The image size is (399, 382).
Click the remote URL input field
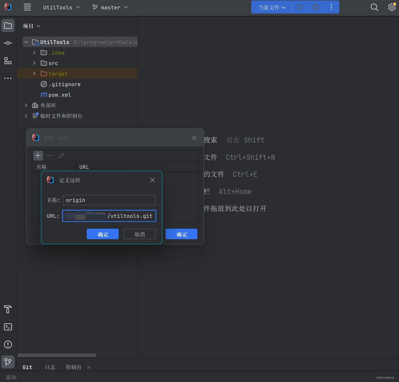tap(109, 216)
